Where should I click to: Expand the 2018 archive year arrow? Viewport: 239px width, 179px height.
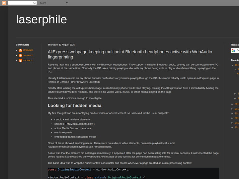tap(232, 109)
